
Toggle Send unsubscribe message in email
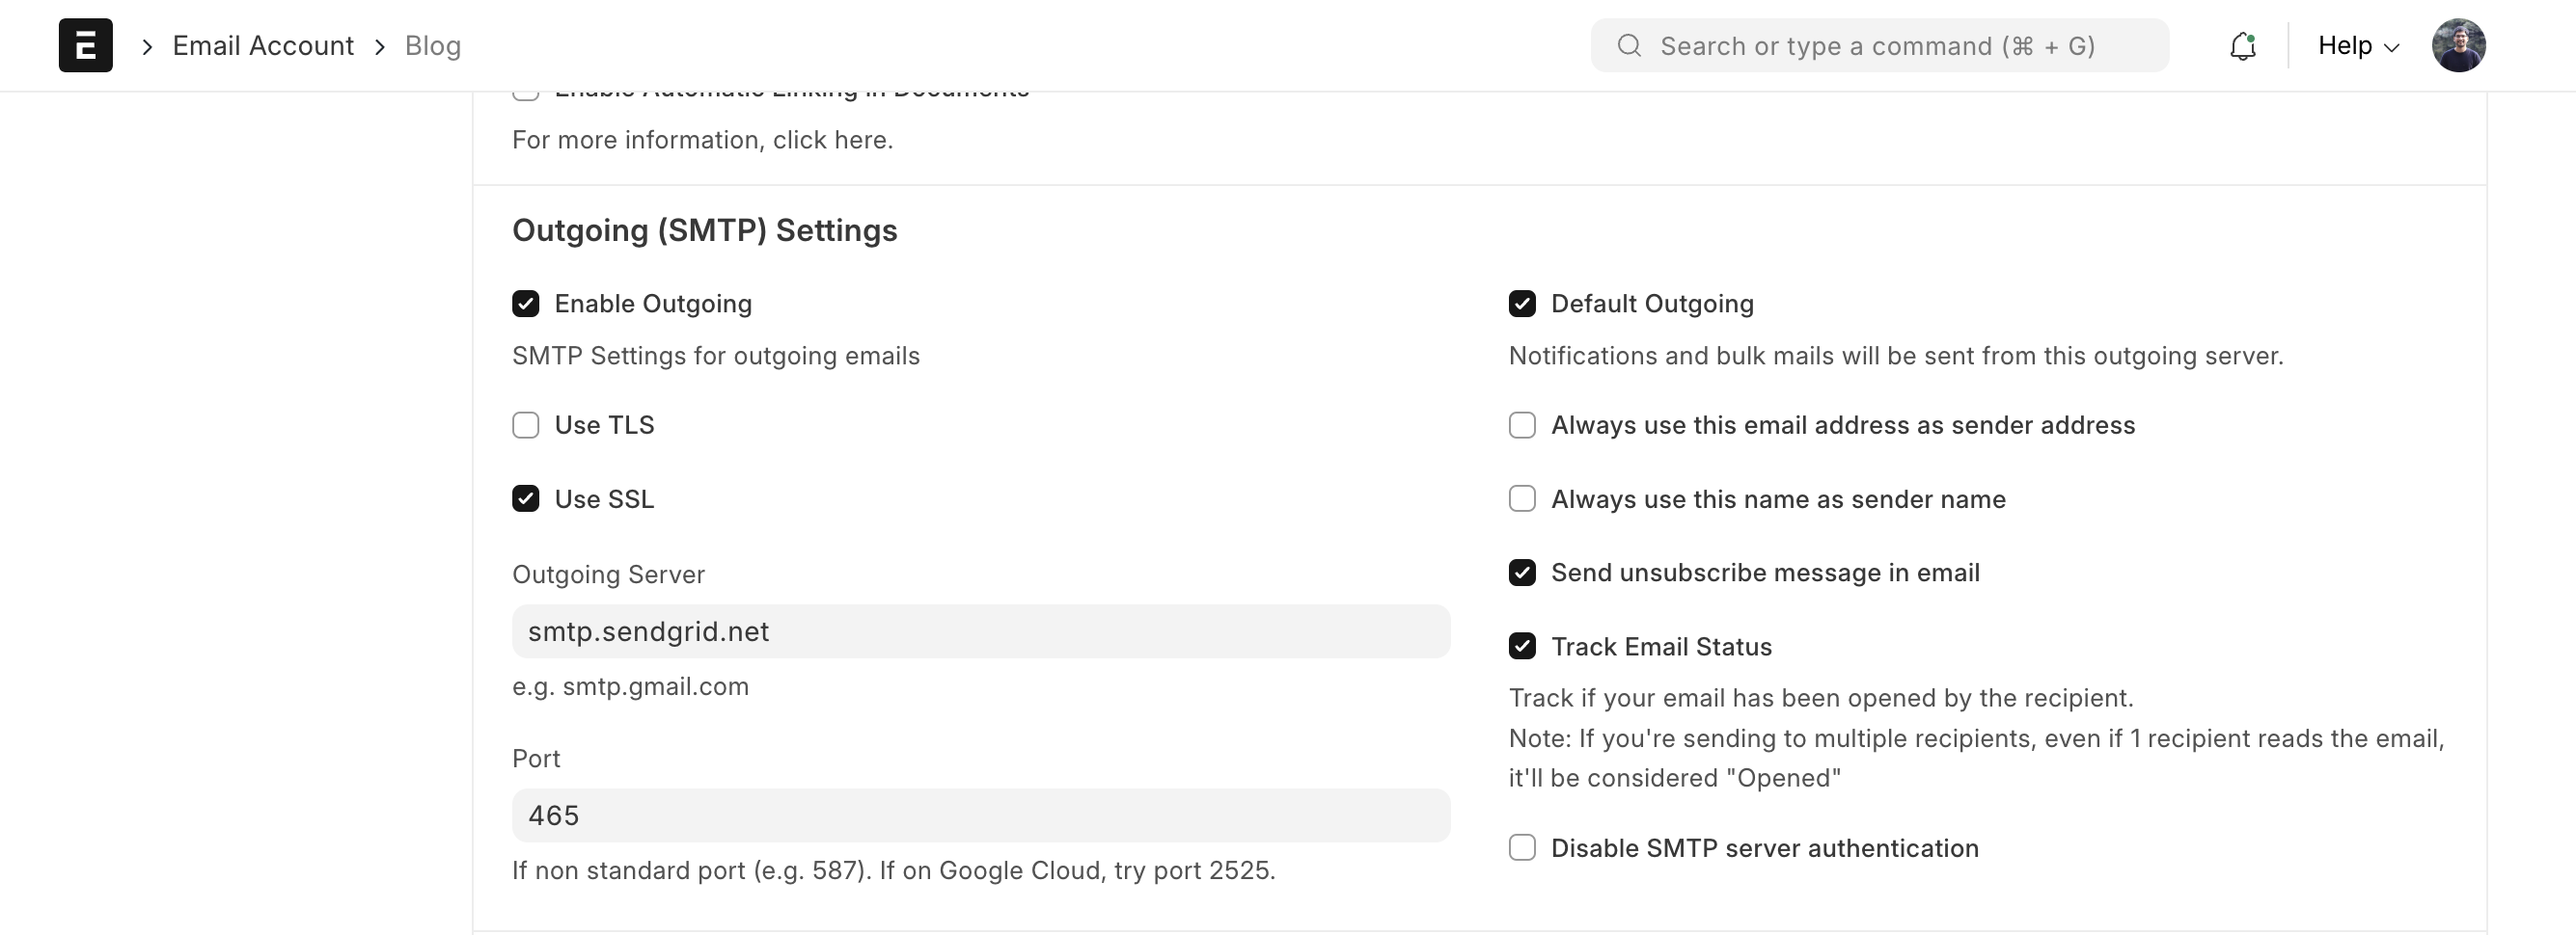click(x=1522, y=574)
